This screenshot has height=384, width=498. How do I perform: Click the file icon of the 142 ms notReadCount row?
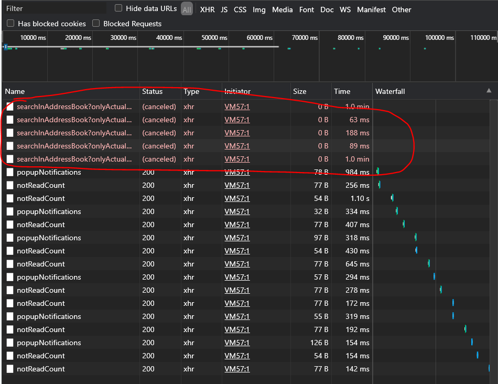pyautogui.click(x=10, y=369)
